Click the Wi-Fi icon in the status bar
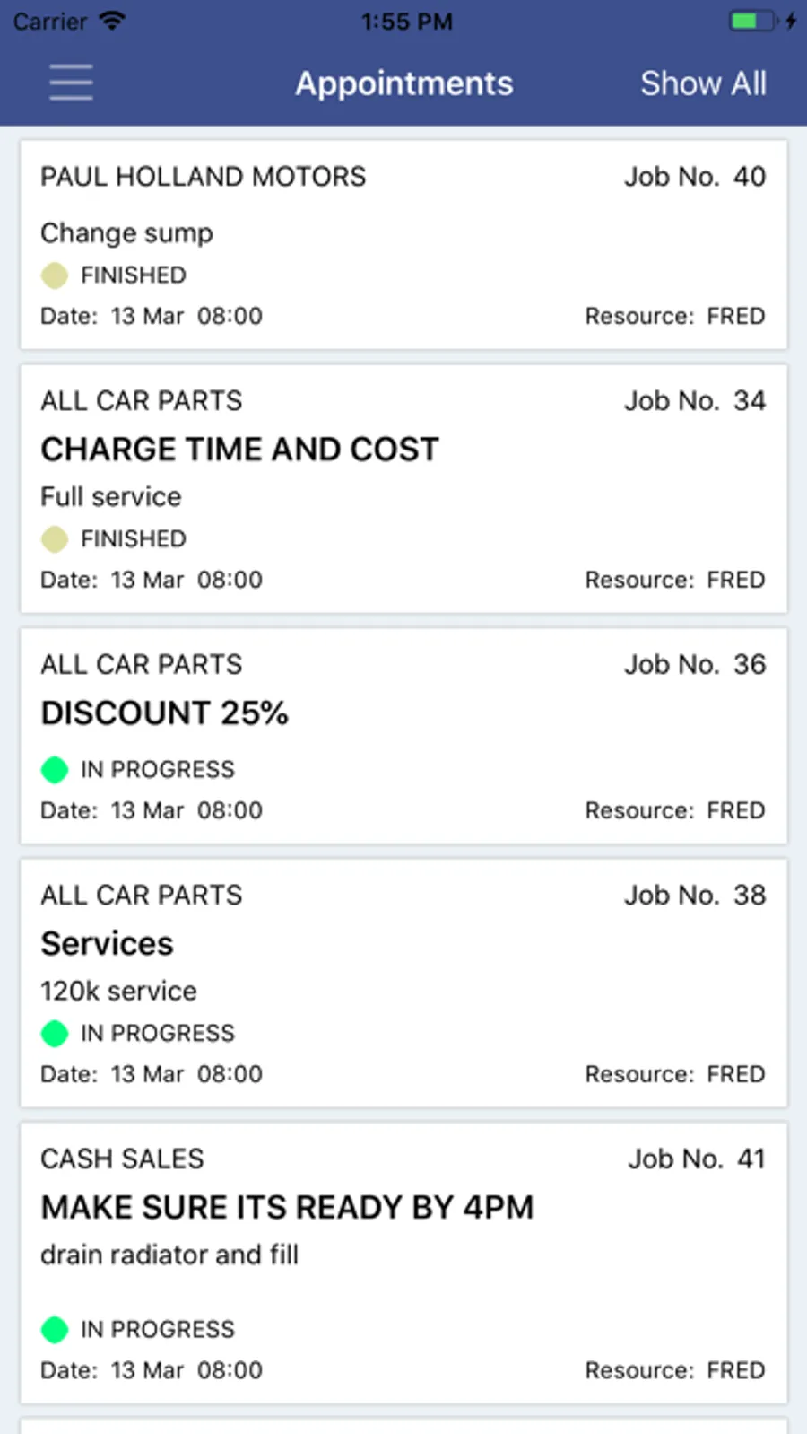This screenshot has height=1434, width=807. click(112, 21)
